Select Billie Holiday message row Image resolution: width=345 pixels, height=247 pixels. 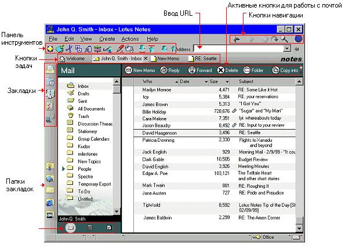click(x=215, y=111)
